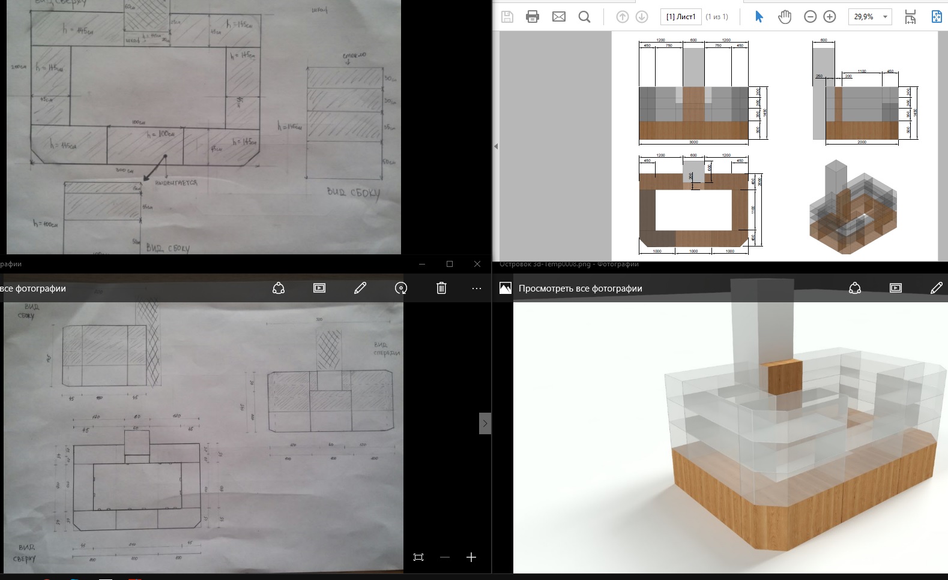This screenshot has height=580, width=948.
Task: Open edit pencil in left Photos window
Action: (x=360, y=288)
